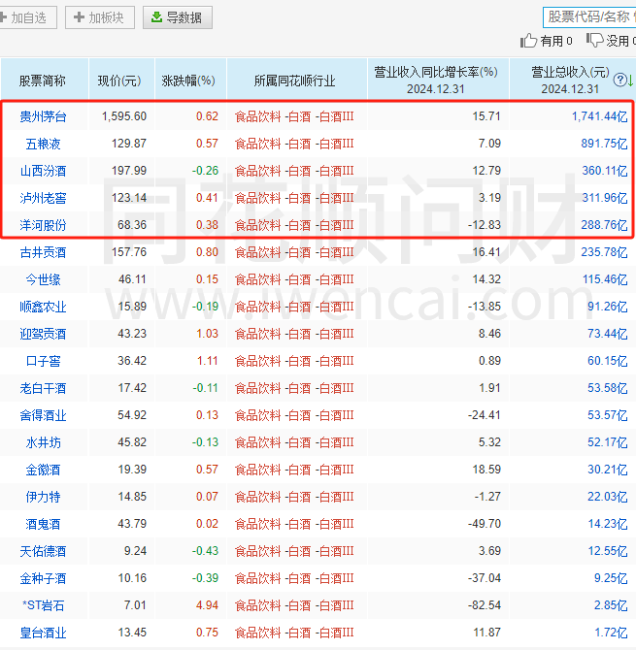Open the 迎驾贡酒 stock link
Viewport: 636px width, 650px height.
click(x=43, y=334)
